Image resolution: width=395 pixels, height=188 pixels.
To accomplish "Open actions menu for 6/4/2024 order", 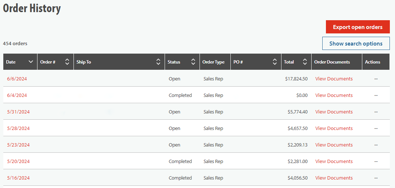I will pyautogui.click(x=376, y=95).
